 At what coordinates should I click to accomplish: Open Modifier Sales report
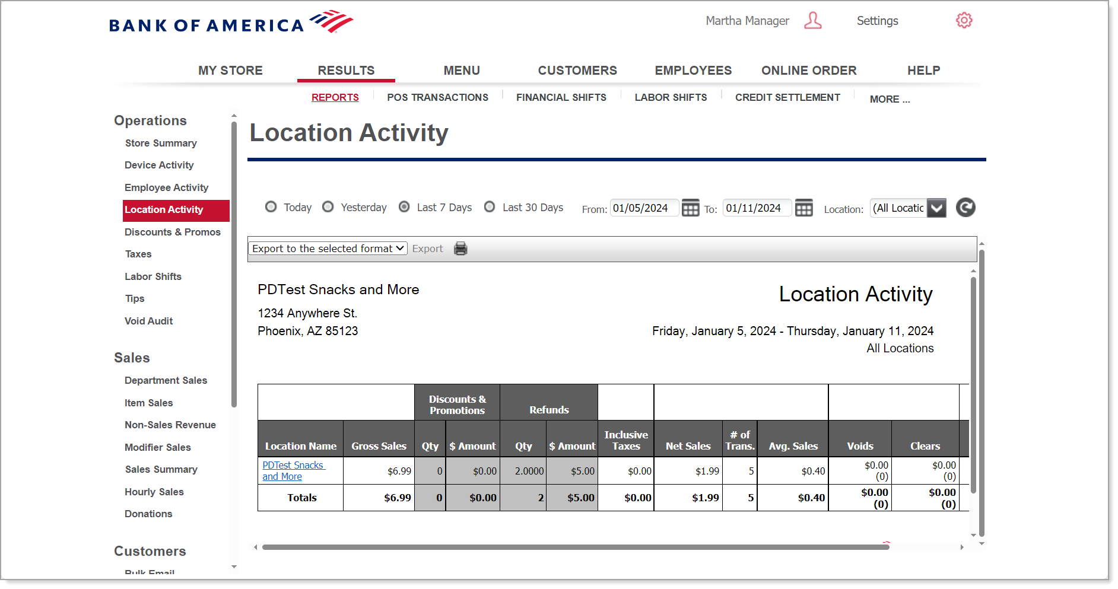(x=157, y=447)
